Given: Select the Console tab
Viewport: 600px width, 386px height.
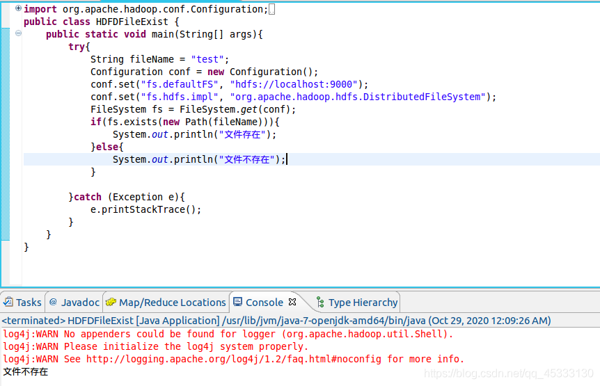Looking at the screenshot, I should 265,303.
